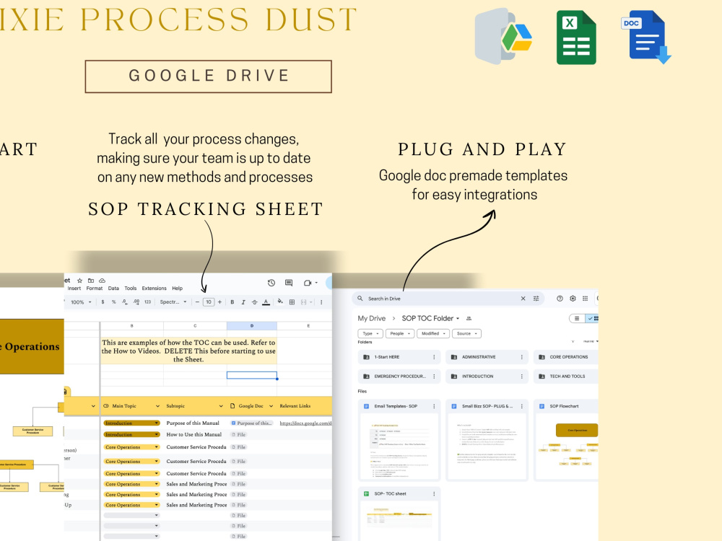Viewport: 722px width, 541px height.
Task: Format as currency with dollar icon
Action: (103, 302)
